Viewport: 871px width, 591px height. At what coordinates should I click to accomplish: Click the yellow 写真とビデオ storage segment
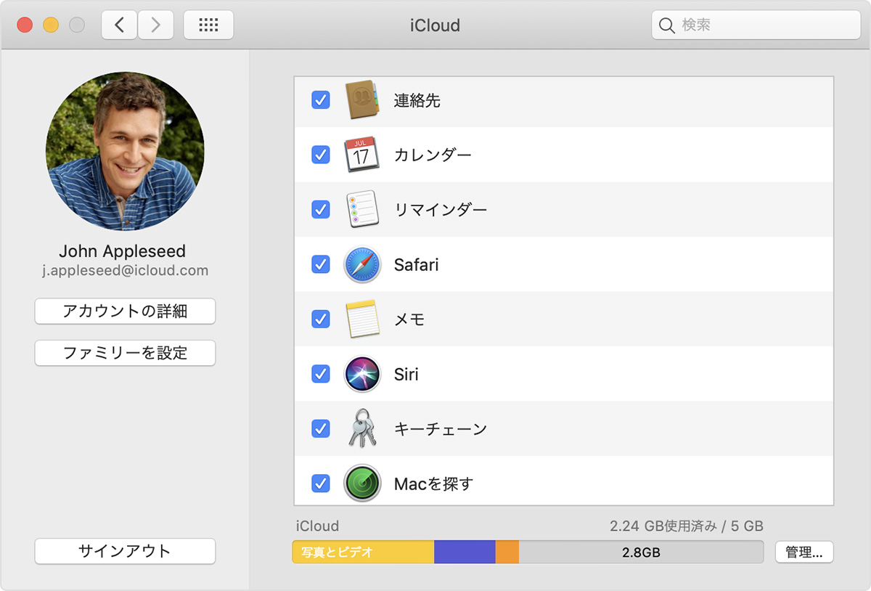(x=363, y=552)
